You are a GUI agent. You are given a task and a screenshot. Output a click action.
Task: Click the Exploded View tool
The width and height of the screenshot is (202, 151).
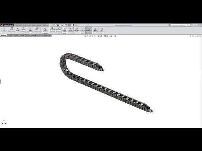point(77,30)
